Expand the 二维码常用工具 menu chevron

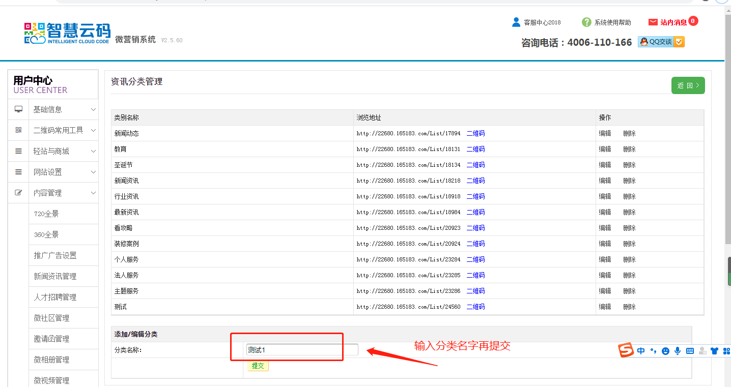point(93,131)
